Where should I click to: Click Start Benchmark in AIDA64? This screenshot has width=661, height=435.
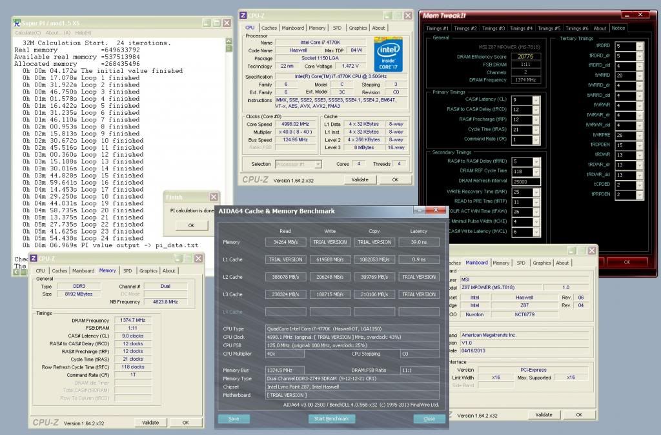331,419
